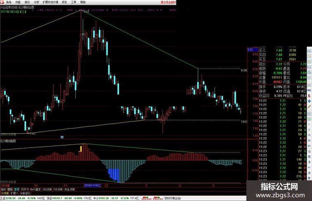Click the 另存为 button
The width and height of the screenshot is (312, 201).
pyautogui.click(x=25, y=189)
